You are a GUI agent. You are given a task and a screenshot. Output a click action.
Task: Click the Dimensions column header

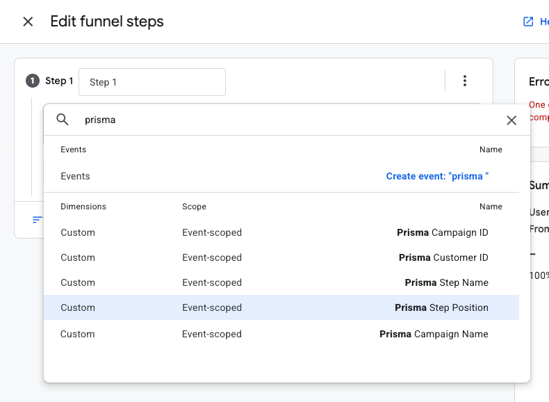(83, 207)
